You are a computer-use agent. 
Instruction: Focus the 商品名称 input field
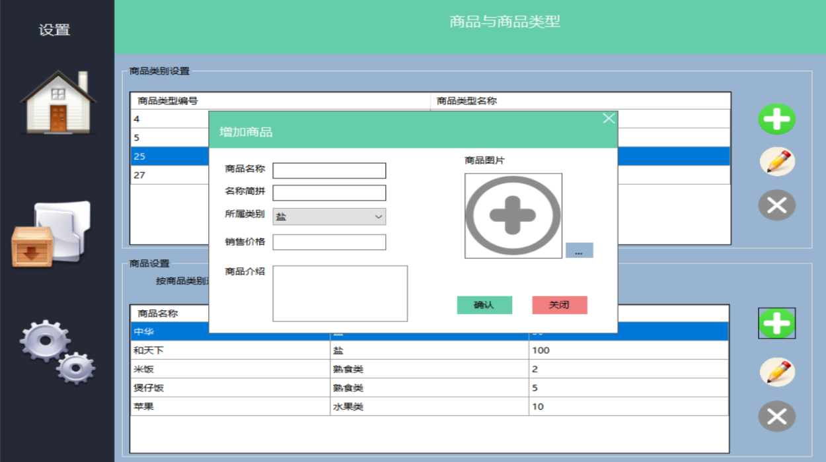329,171
